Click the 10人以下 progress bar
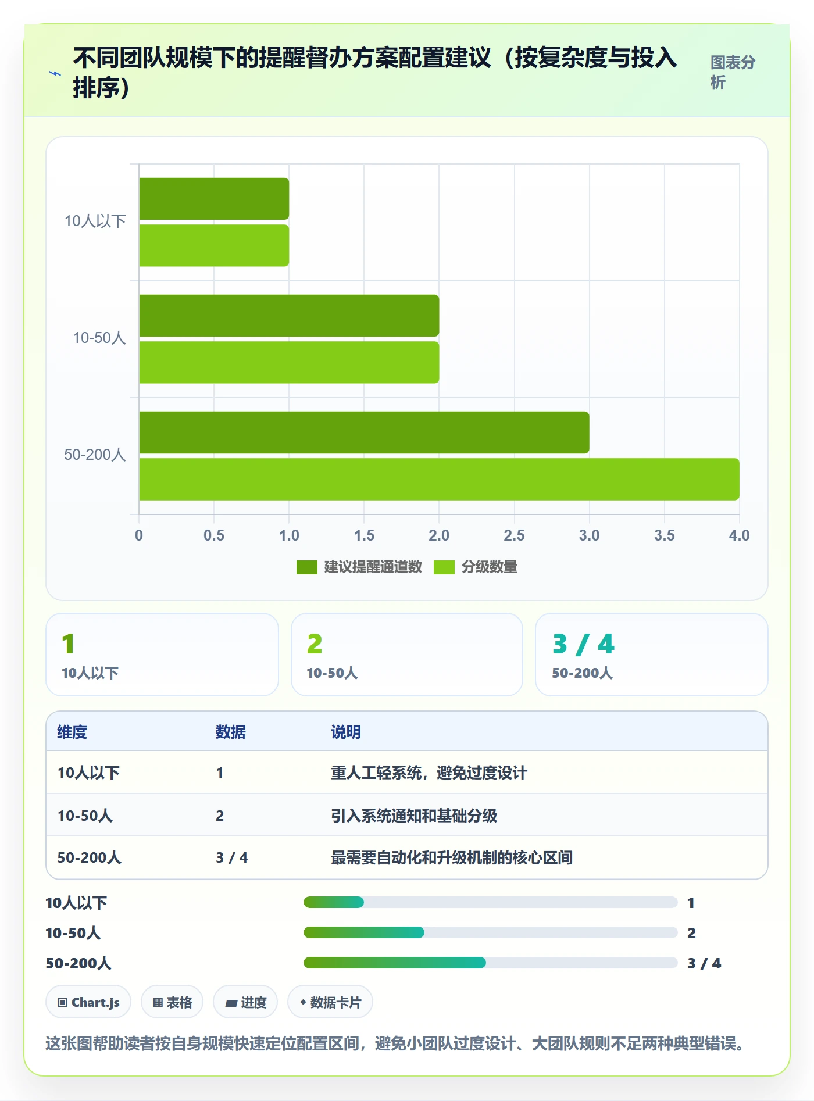The height and width of the screenshot is (1101, 814). pos(490,902)
